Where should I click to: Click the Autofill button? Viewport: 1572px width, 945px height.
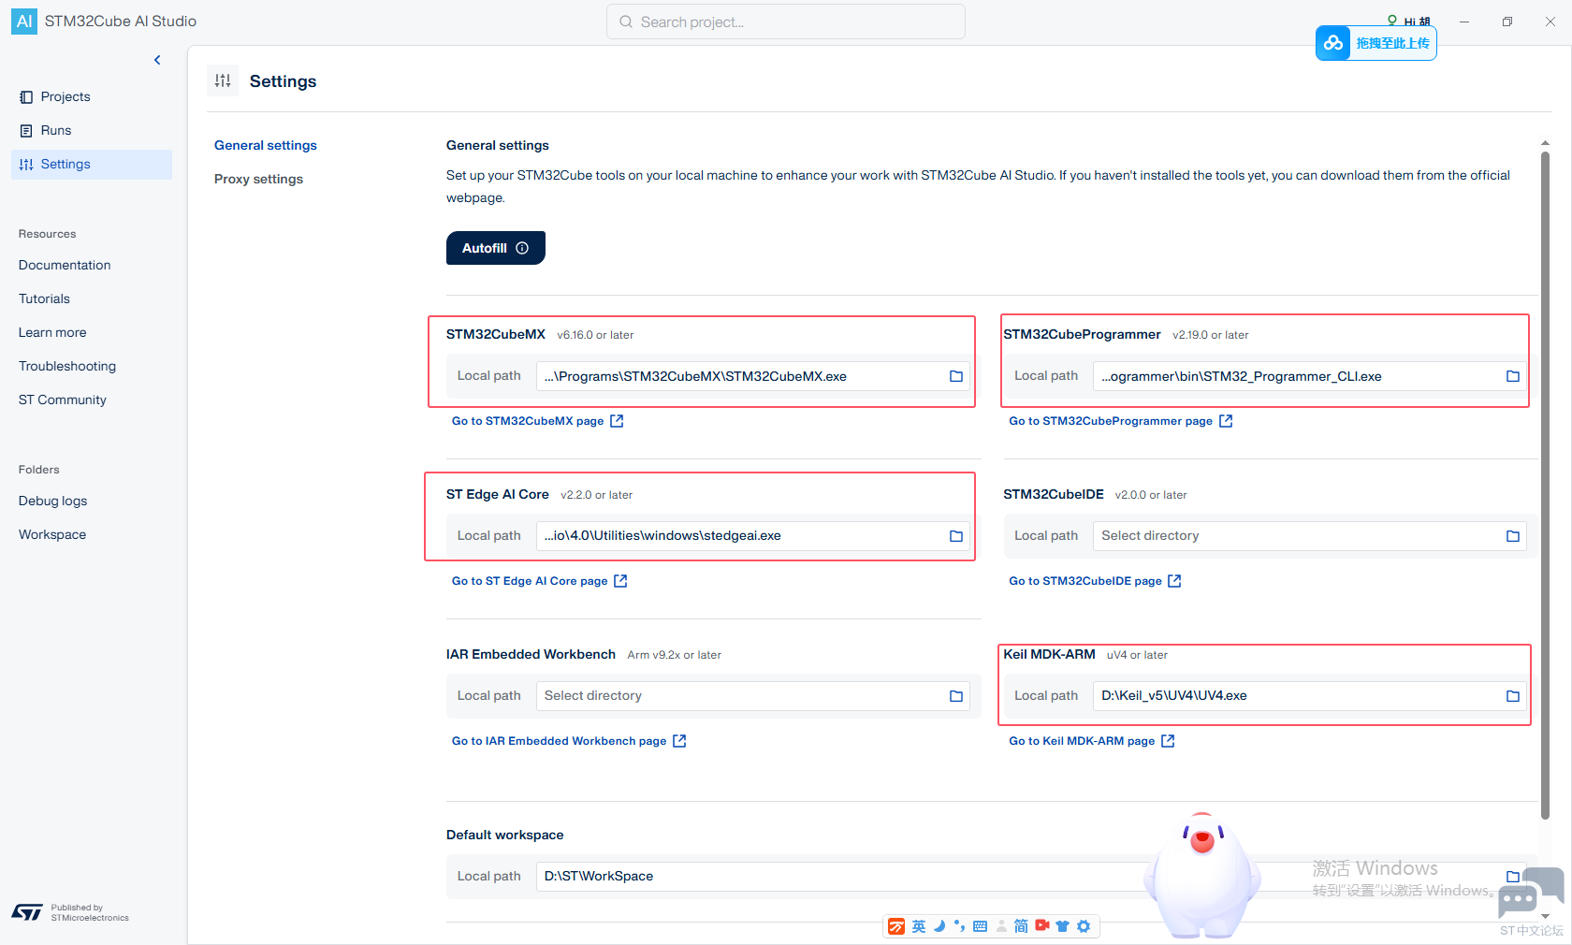[496, 248]
